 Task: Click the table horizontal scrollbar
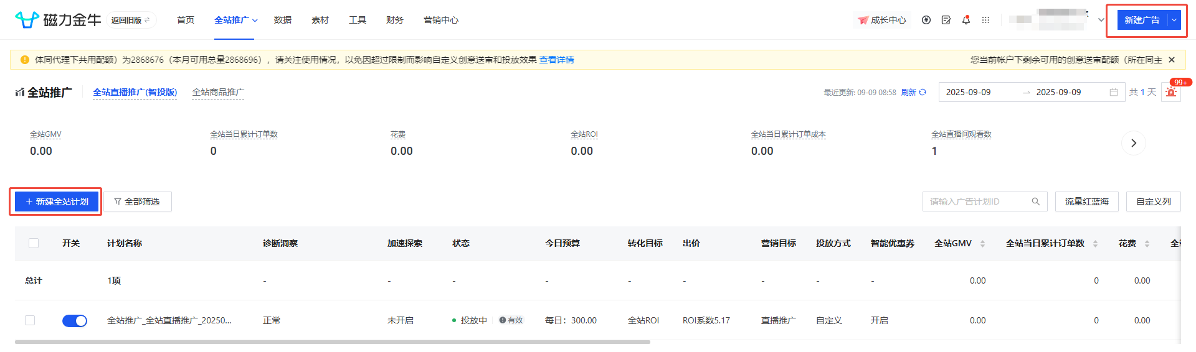(333, 342)
